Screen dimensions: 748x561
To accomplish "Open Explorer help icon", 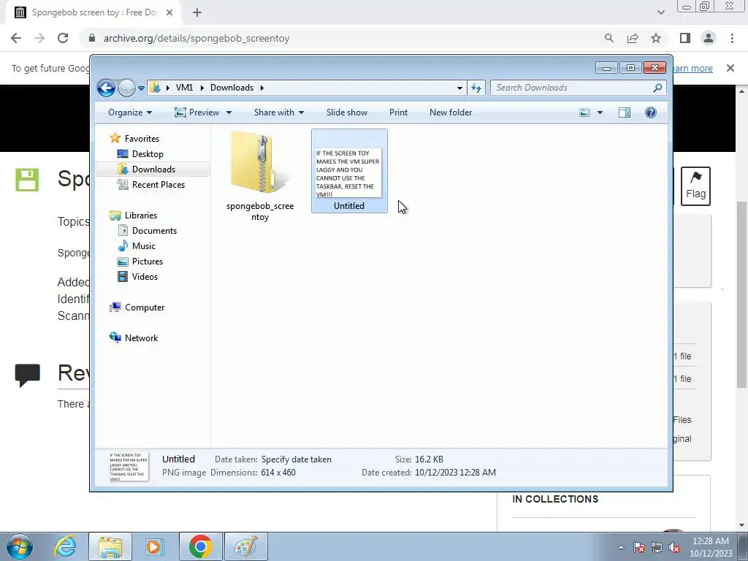I will tap(651, 112).
